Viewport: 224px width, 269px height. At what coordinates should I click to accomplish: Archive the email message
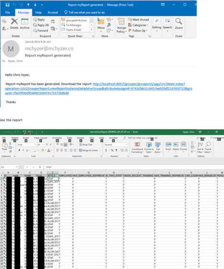[x=24, y=24]
